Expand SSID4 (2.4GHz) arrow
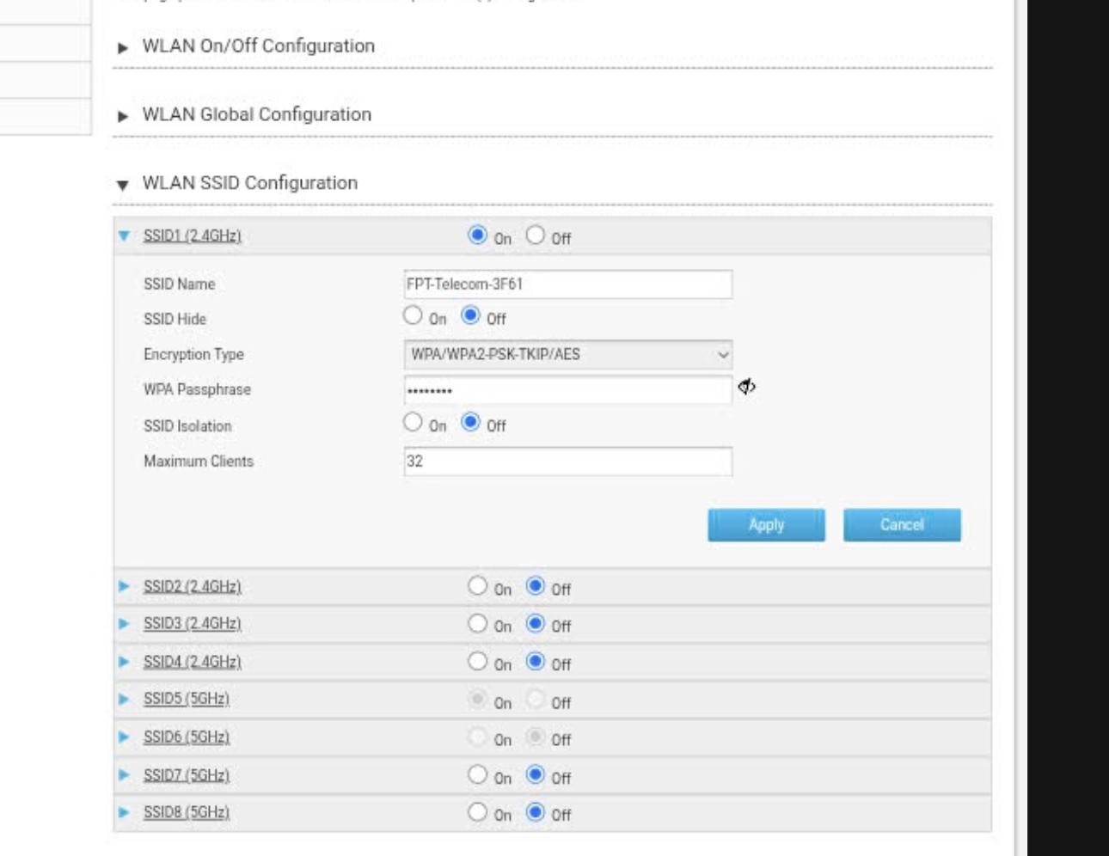Viewport: 1109px width, 856px height. 124,662
